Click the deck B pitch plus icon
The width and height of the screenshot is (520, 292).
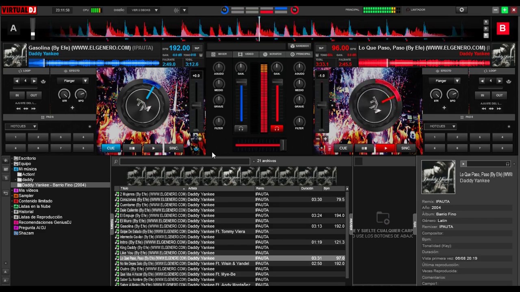click(325, 139)
